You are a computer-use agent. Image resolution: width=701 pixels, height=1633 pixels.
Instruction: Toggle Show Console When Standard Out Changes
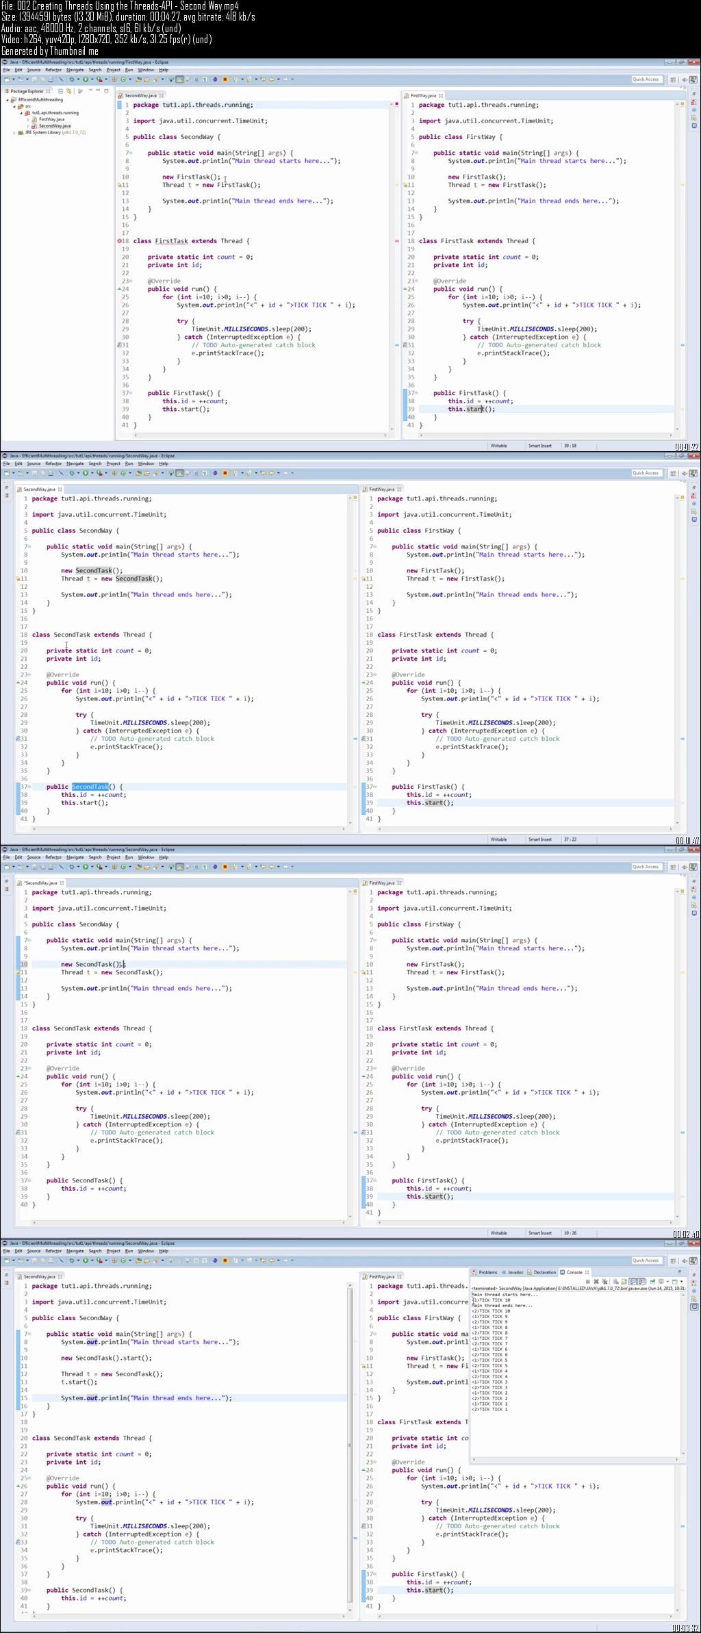click(x=632, y=1281)
